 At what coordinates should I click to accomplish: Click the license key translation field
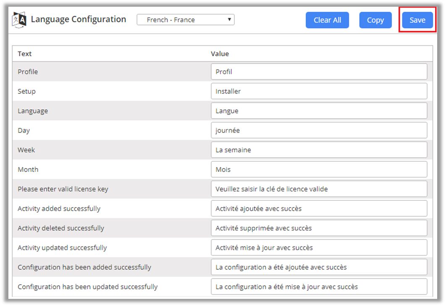(319, 189)
